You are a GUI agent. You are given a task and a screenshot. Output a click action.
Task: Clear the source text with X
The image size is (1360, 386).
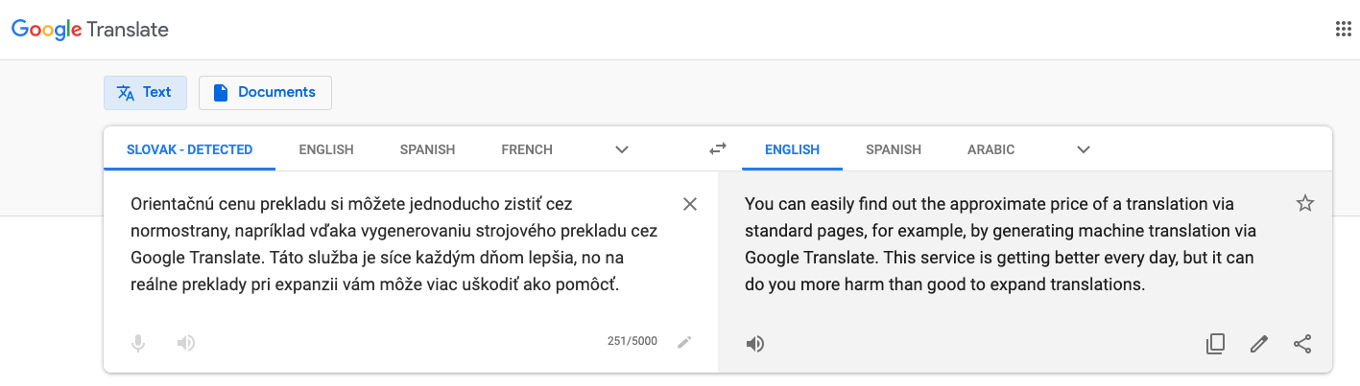click(689, 204)
